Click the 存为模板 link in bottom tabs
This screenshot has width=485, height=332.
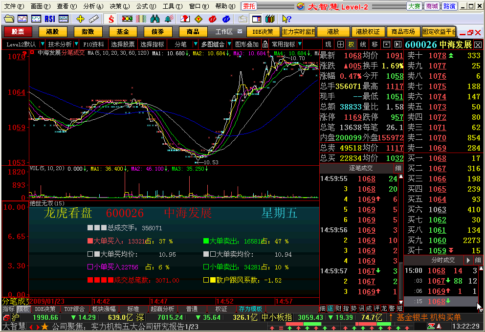[250, 309]
